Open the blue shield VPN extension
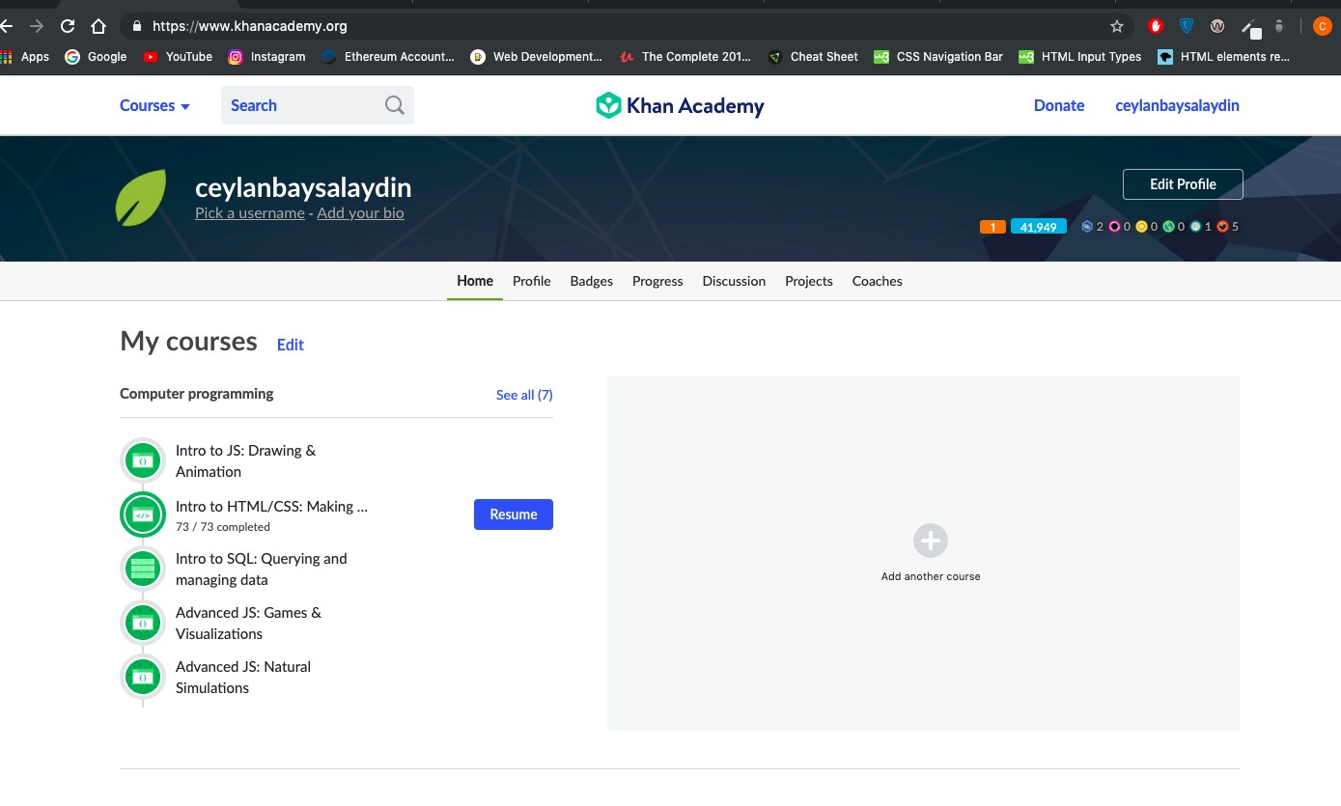The width and height of the screenshot is (1341, 806). [1187, 26]
